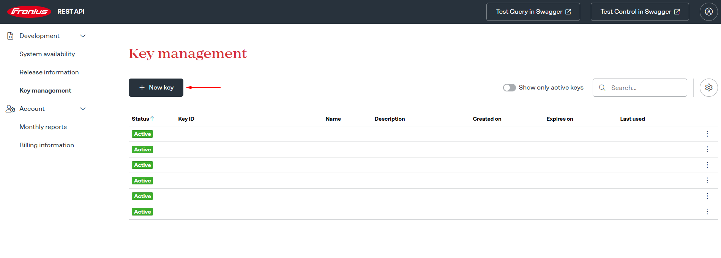Open three-dot menu for last key row
This screenshot has height=258, width=721.
pyautogui.click(x=707, y=212)
